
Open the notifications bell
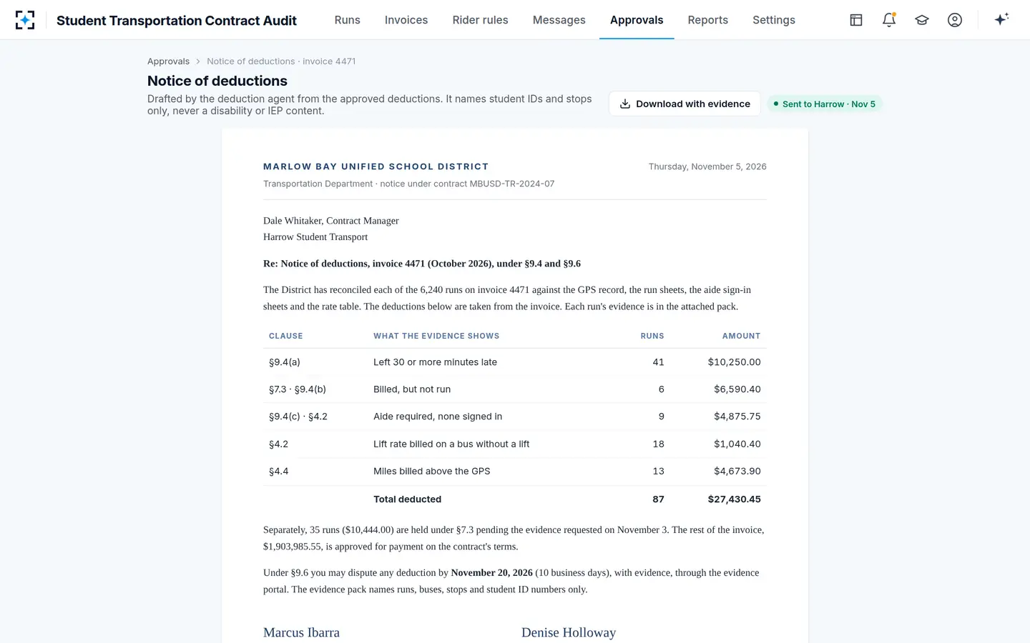pyautogui.click(x=889, y=20)
